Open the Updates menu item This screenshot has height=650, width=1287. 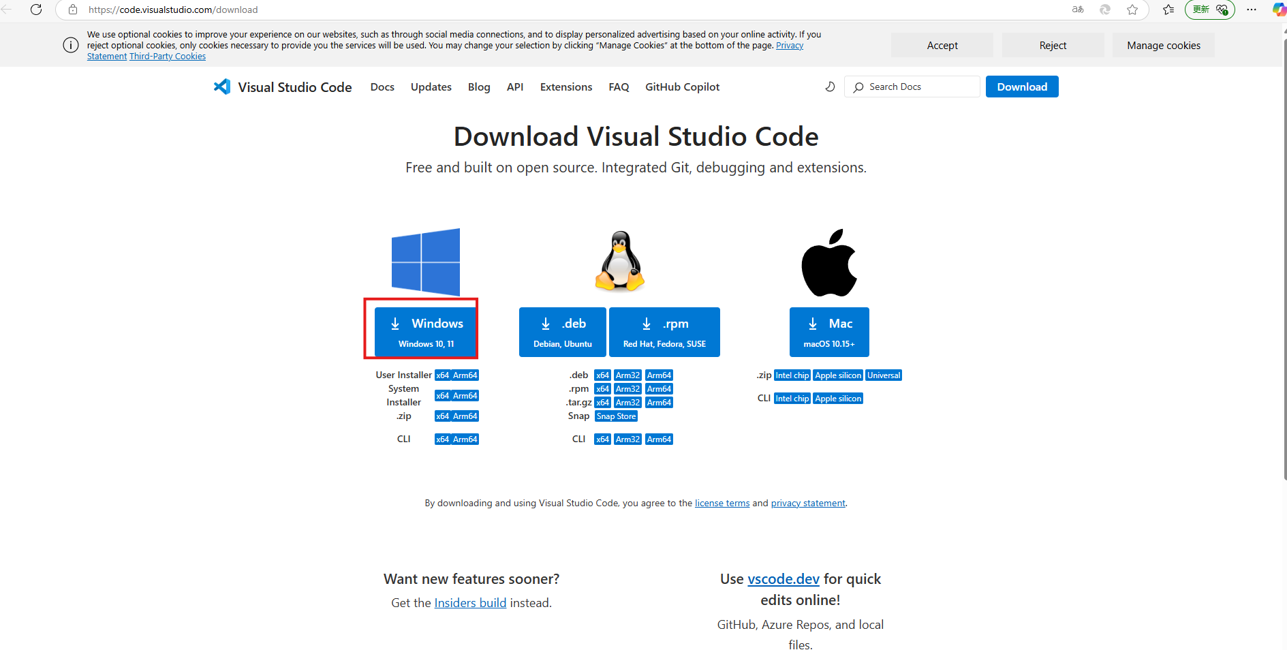click(431, 87)
